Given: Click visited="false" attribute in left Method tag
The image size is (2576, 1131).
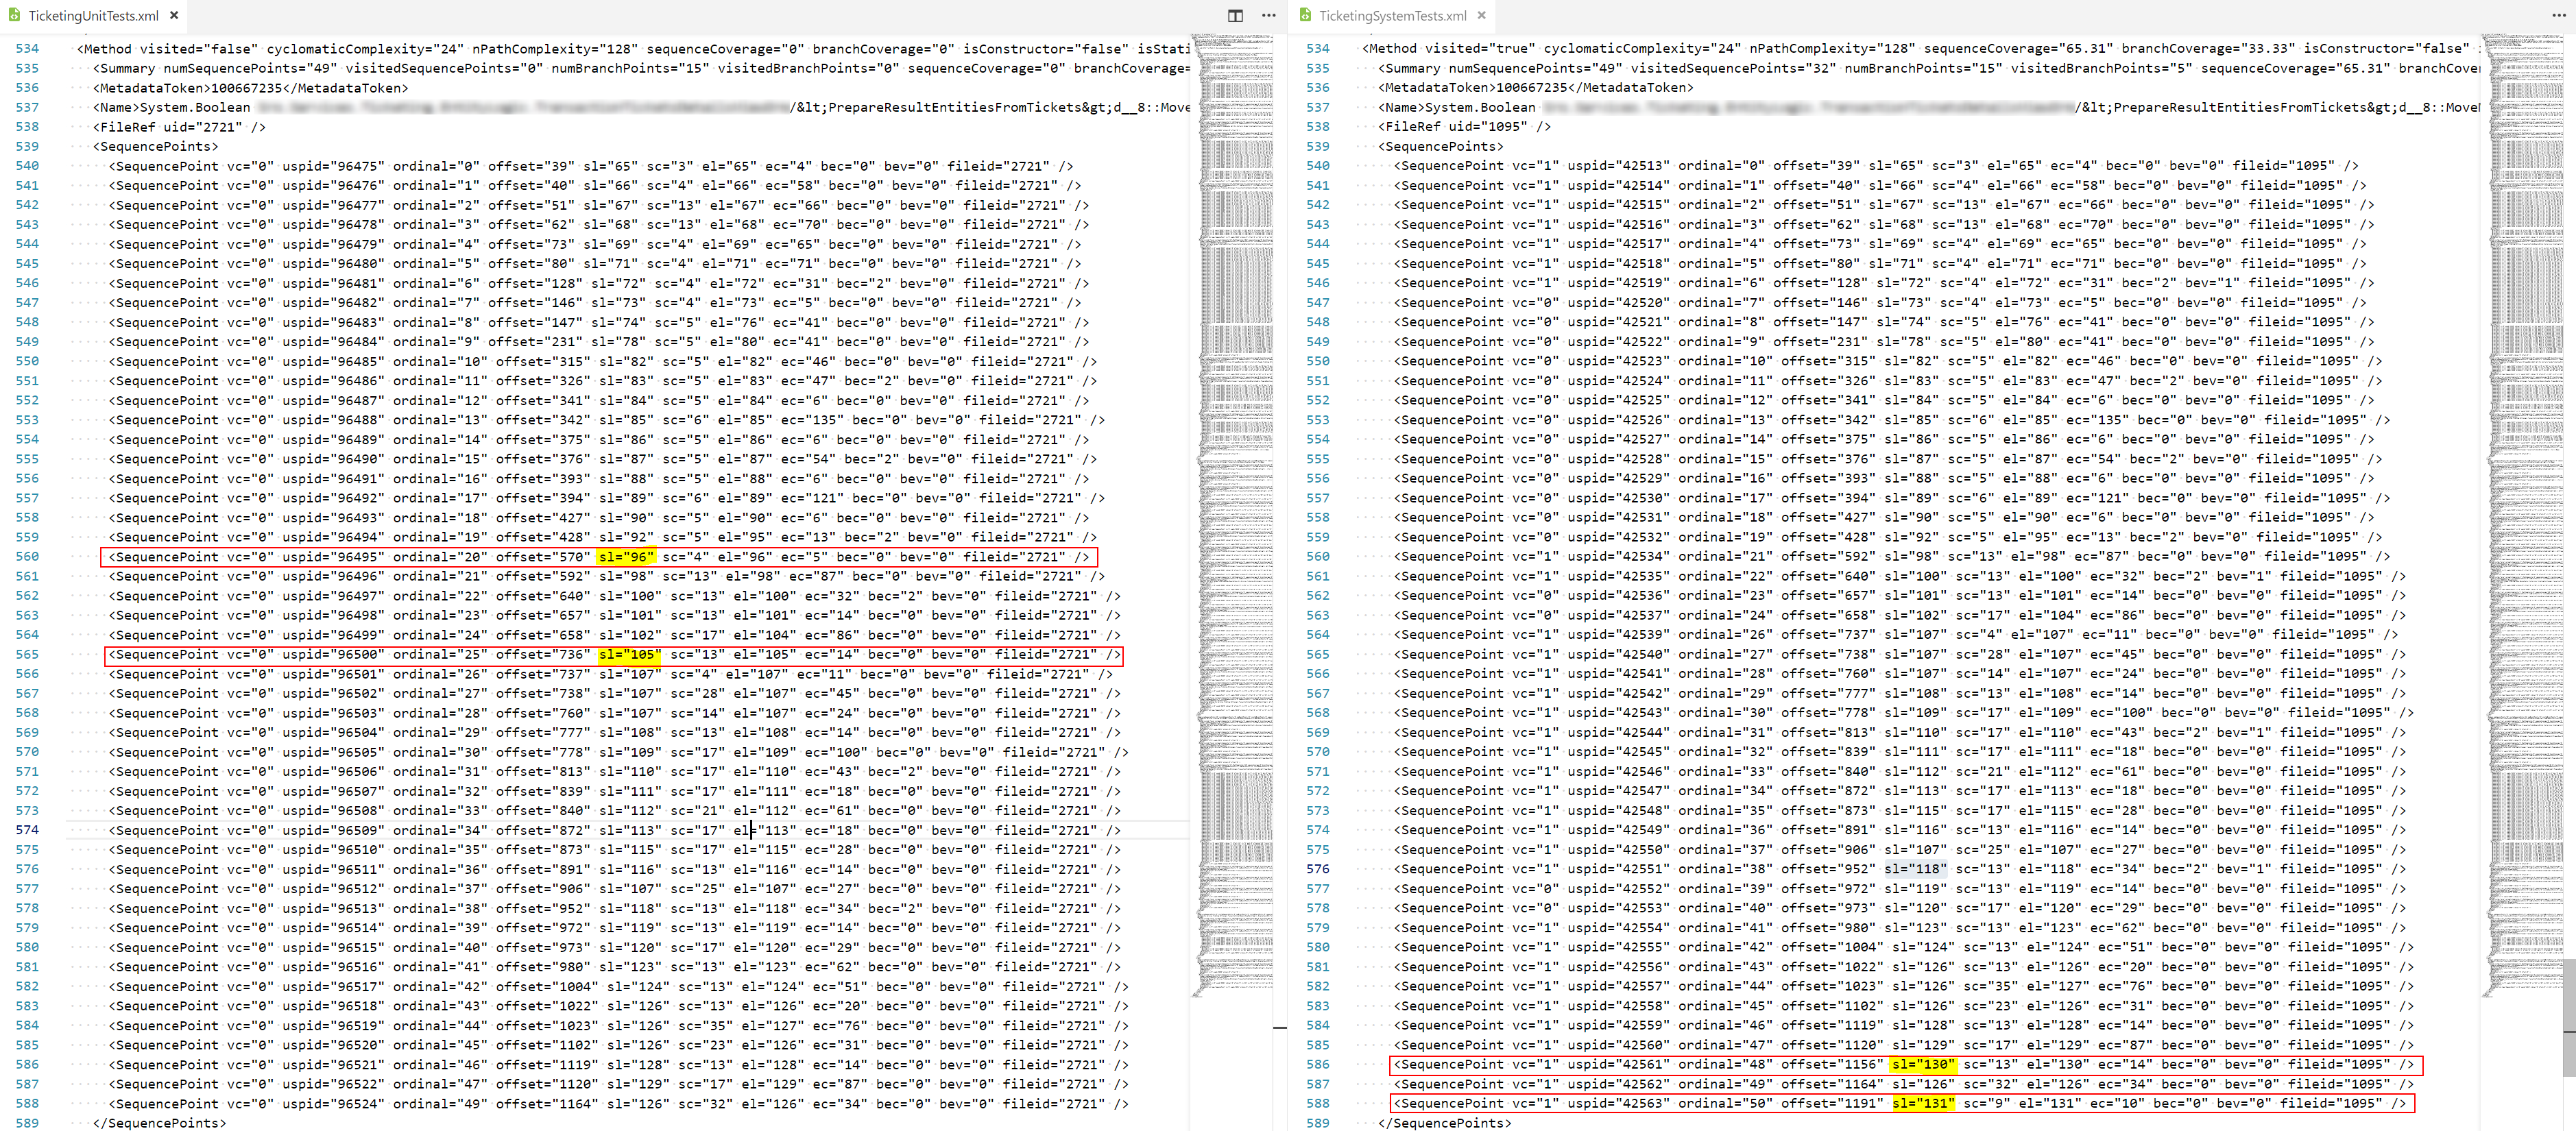Looking at the screenshot, I should [198, 49].
